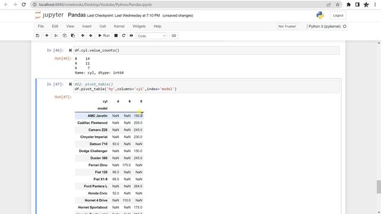
Task: Move selected cell down arrow
Action: [x=90, y=36]
